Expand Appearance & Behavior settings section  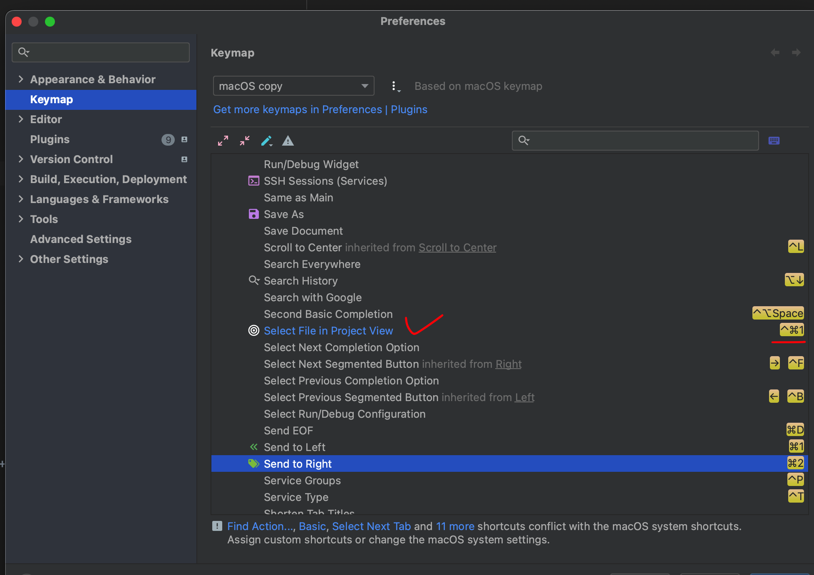[21, 79]
